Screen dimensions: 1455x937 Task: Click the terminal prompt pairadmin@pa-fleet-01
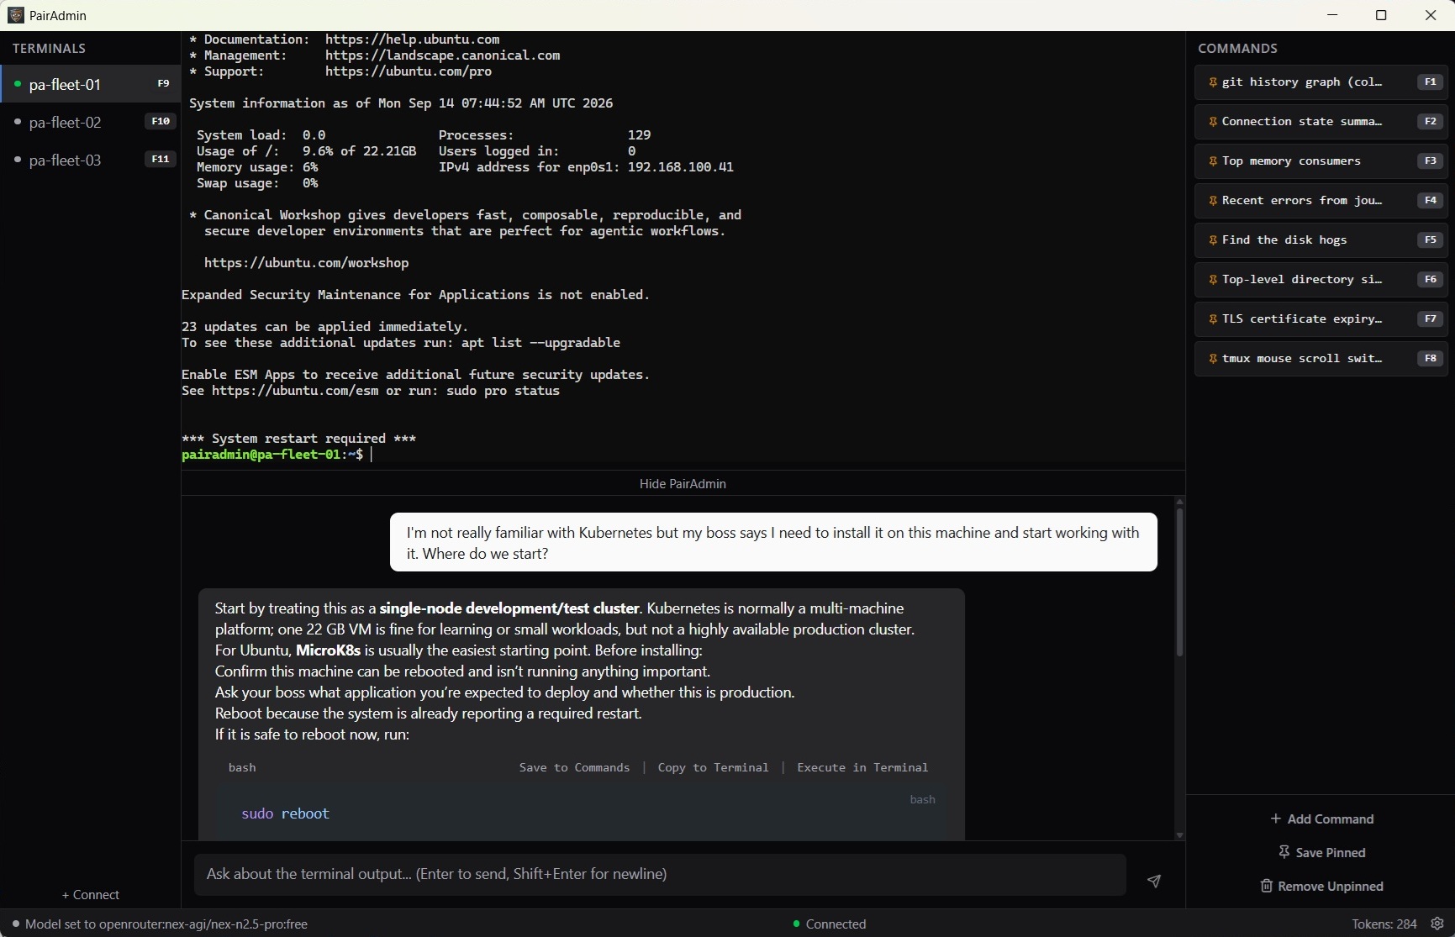tap(272, 455)
